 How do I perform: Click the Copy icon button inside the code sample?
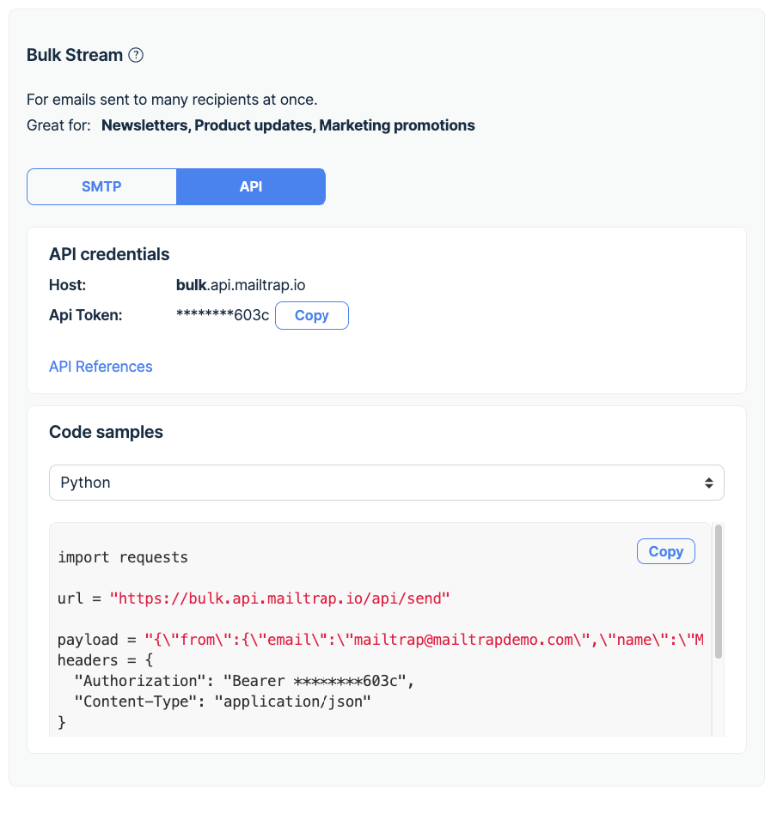click(665, 551)
